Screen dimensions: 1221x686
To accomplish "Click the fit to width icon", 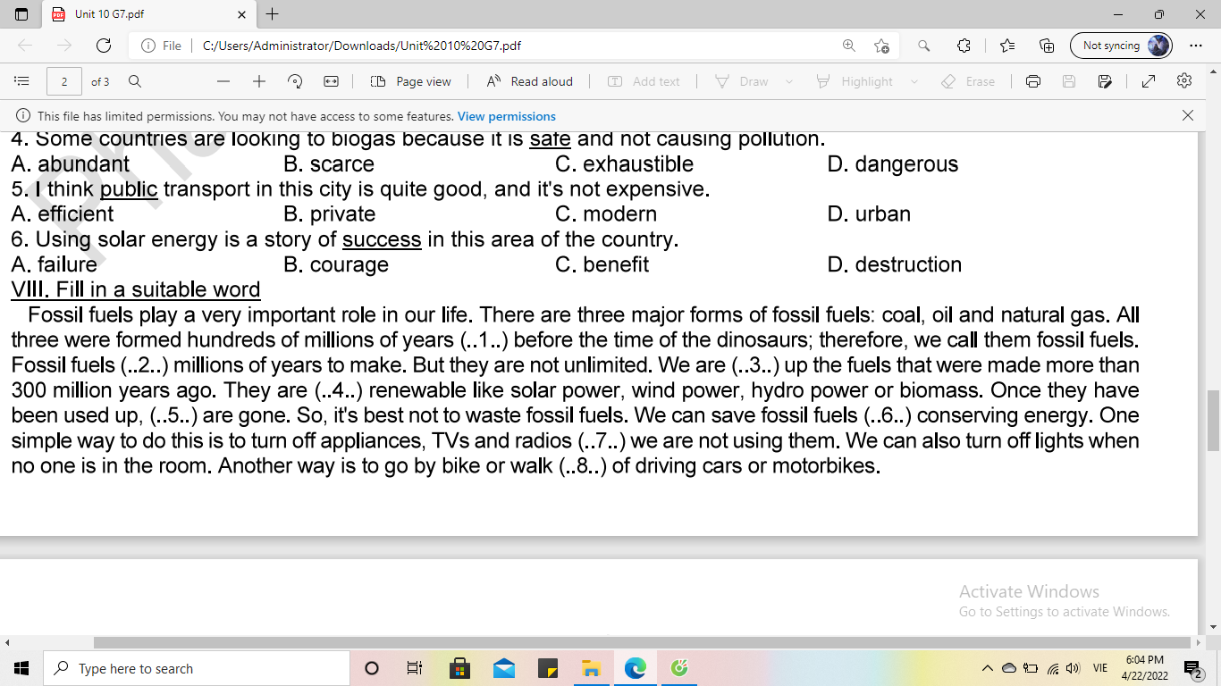I will (331, 81).
